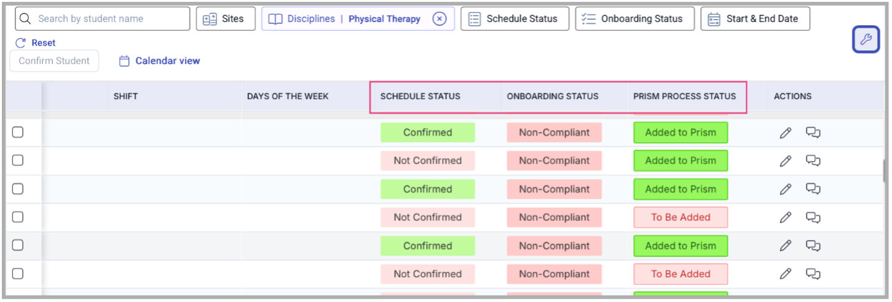The image size is (892, 302).
Task: Select the third row checkbox
Action: click(x=18, y=189)
